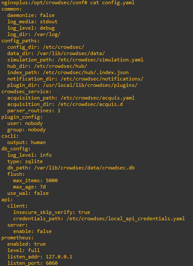Click the 'insecure_skip_verify: true' line
Screen dimensions: 193x266
tap(52, 212)
